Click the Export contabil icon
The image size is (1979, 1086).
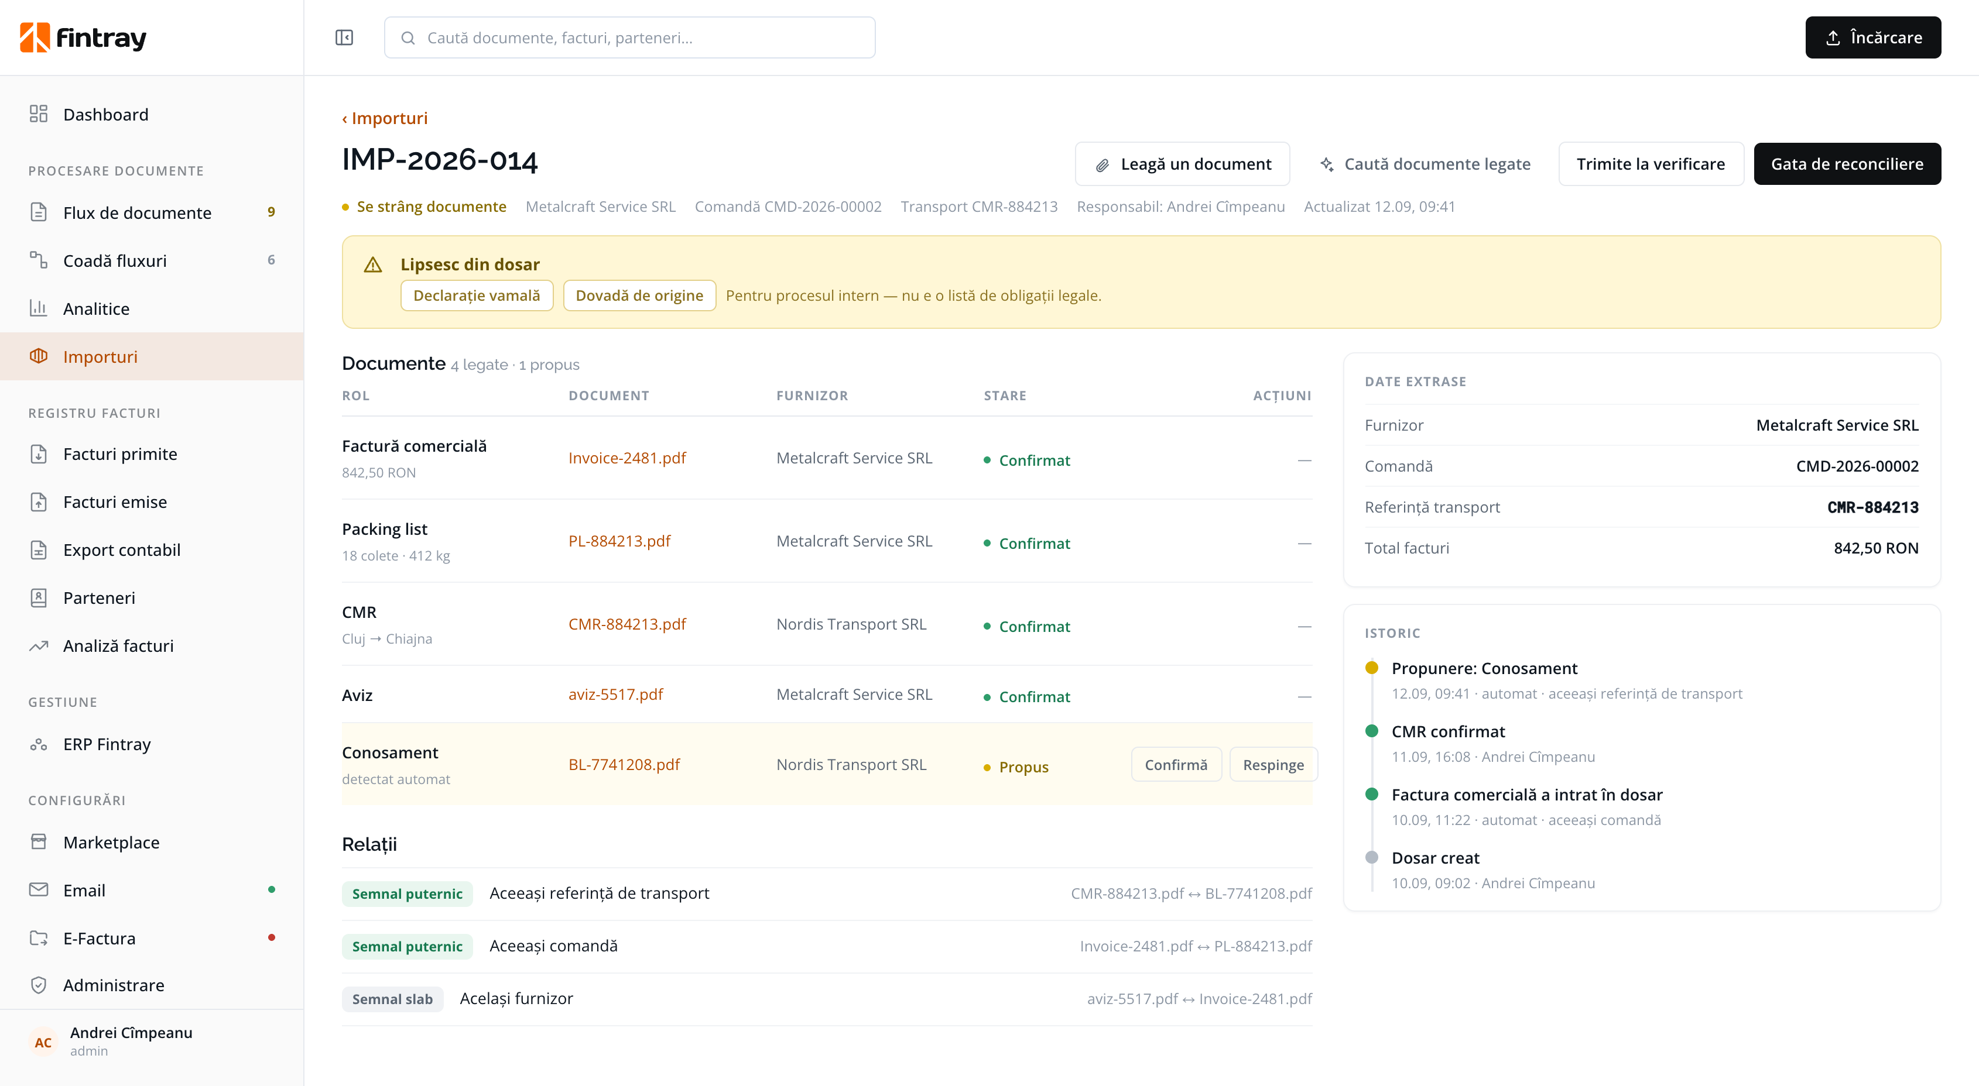point(39,549)
